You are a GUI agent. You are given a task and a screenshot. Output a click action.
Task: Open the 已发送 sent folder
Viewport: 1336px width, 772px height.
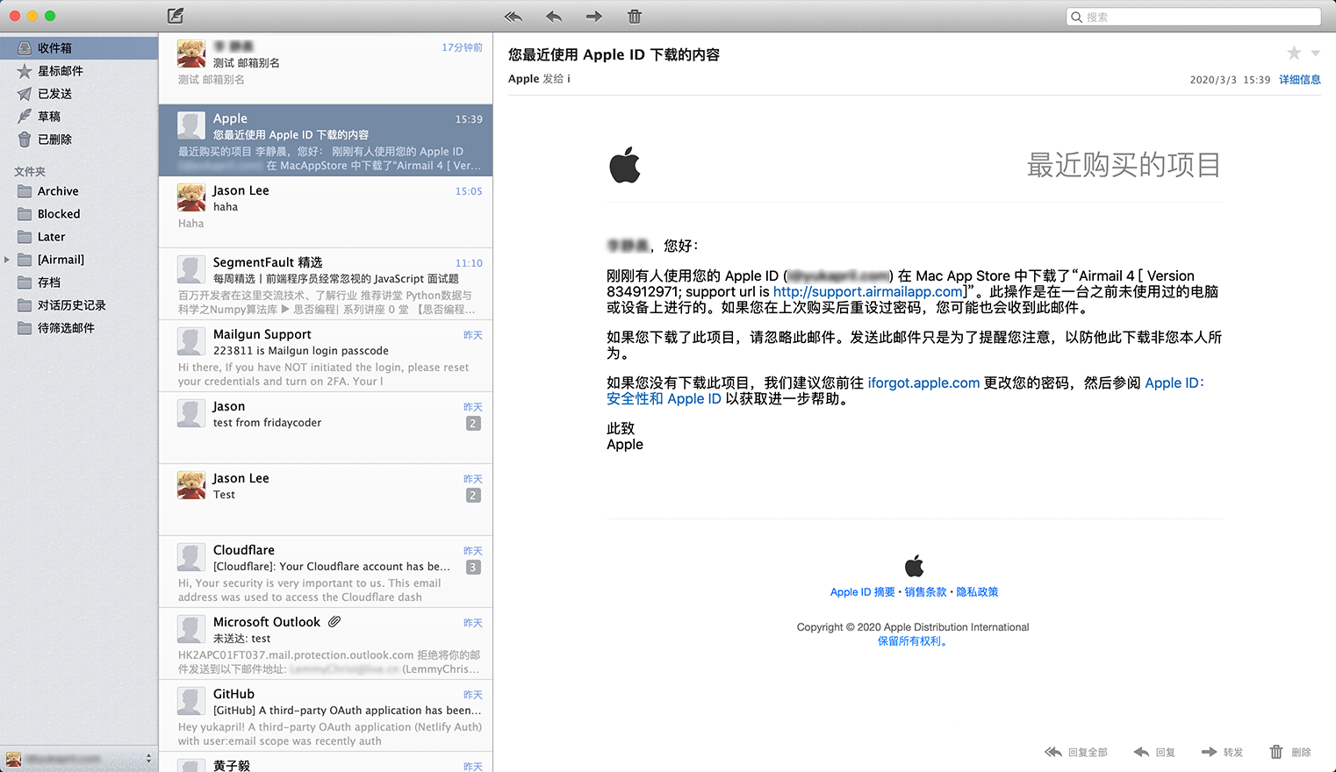54,94
